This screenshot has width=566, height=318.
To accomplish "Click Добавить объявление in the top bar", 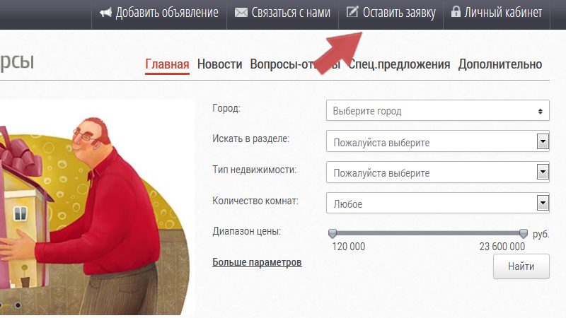I will click(167, 13).
